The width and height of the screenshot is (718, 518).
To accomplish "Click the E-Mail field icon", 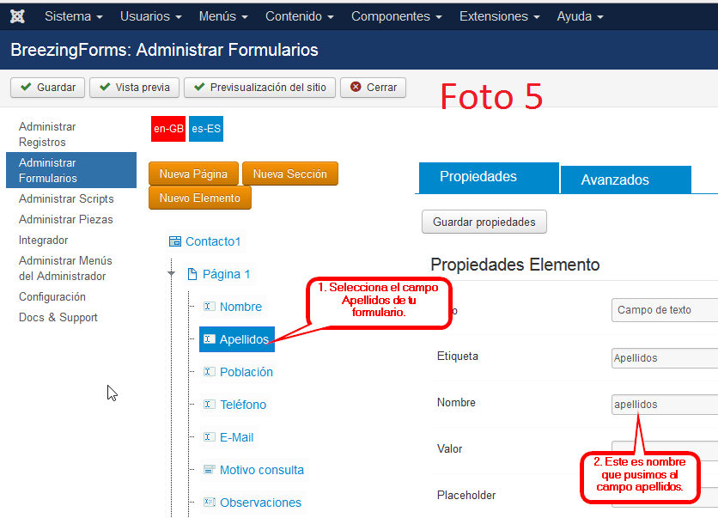I will (x=210, y=436).
